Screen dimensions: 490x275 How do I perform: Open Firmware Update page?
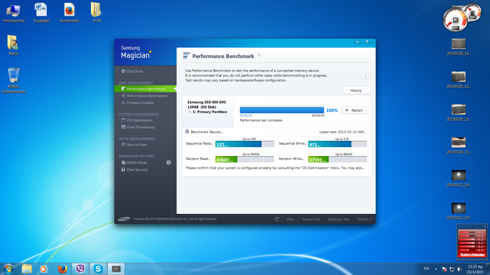point(138,103)
